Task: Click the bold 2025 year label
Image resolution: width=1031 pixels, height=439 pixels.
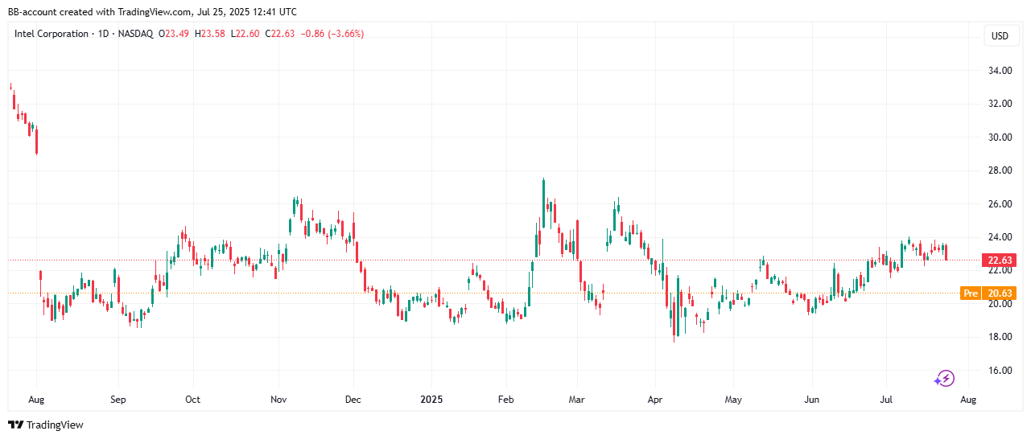Action: coord(431,399)
